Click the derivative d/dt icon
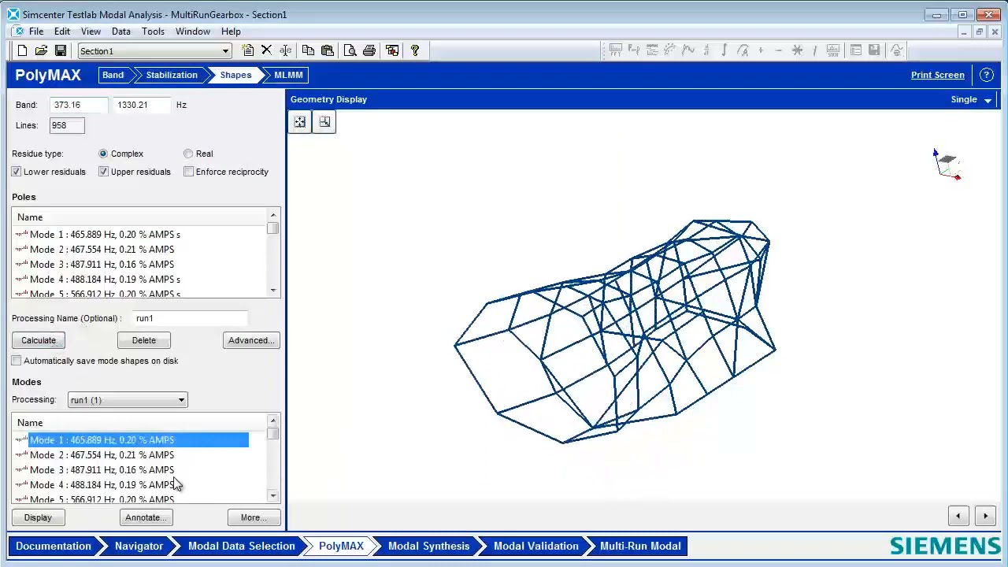Image resolution: width=1008 pixels, height=567 pixels. [706, 50]
